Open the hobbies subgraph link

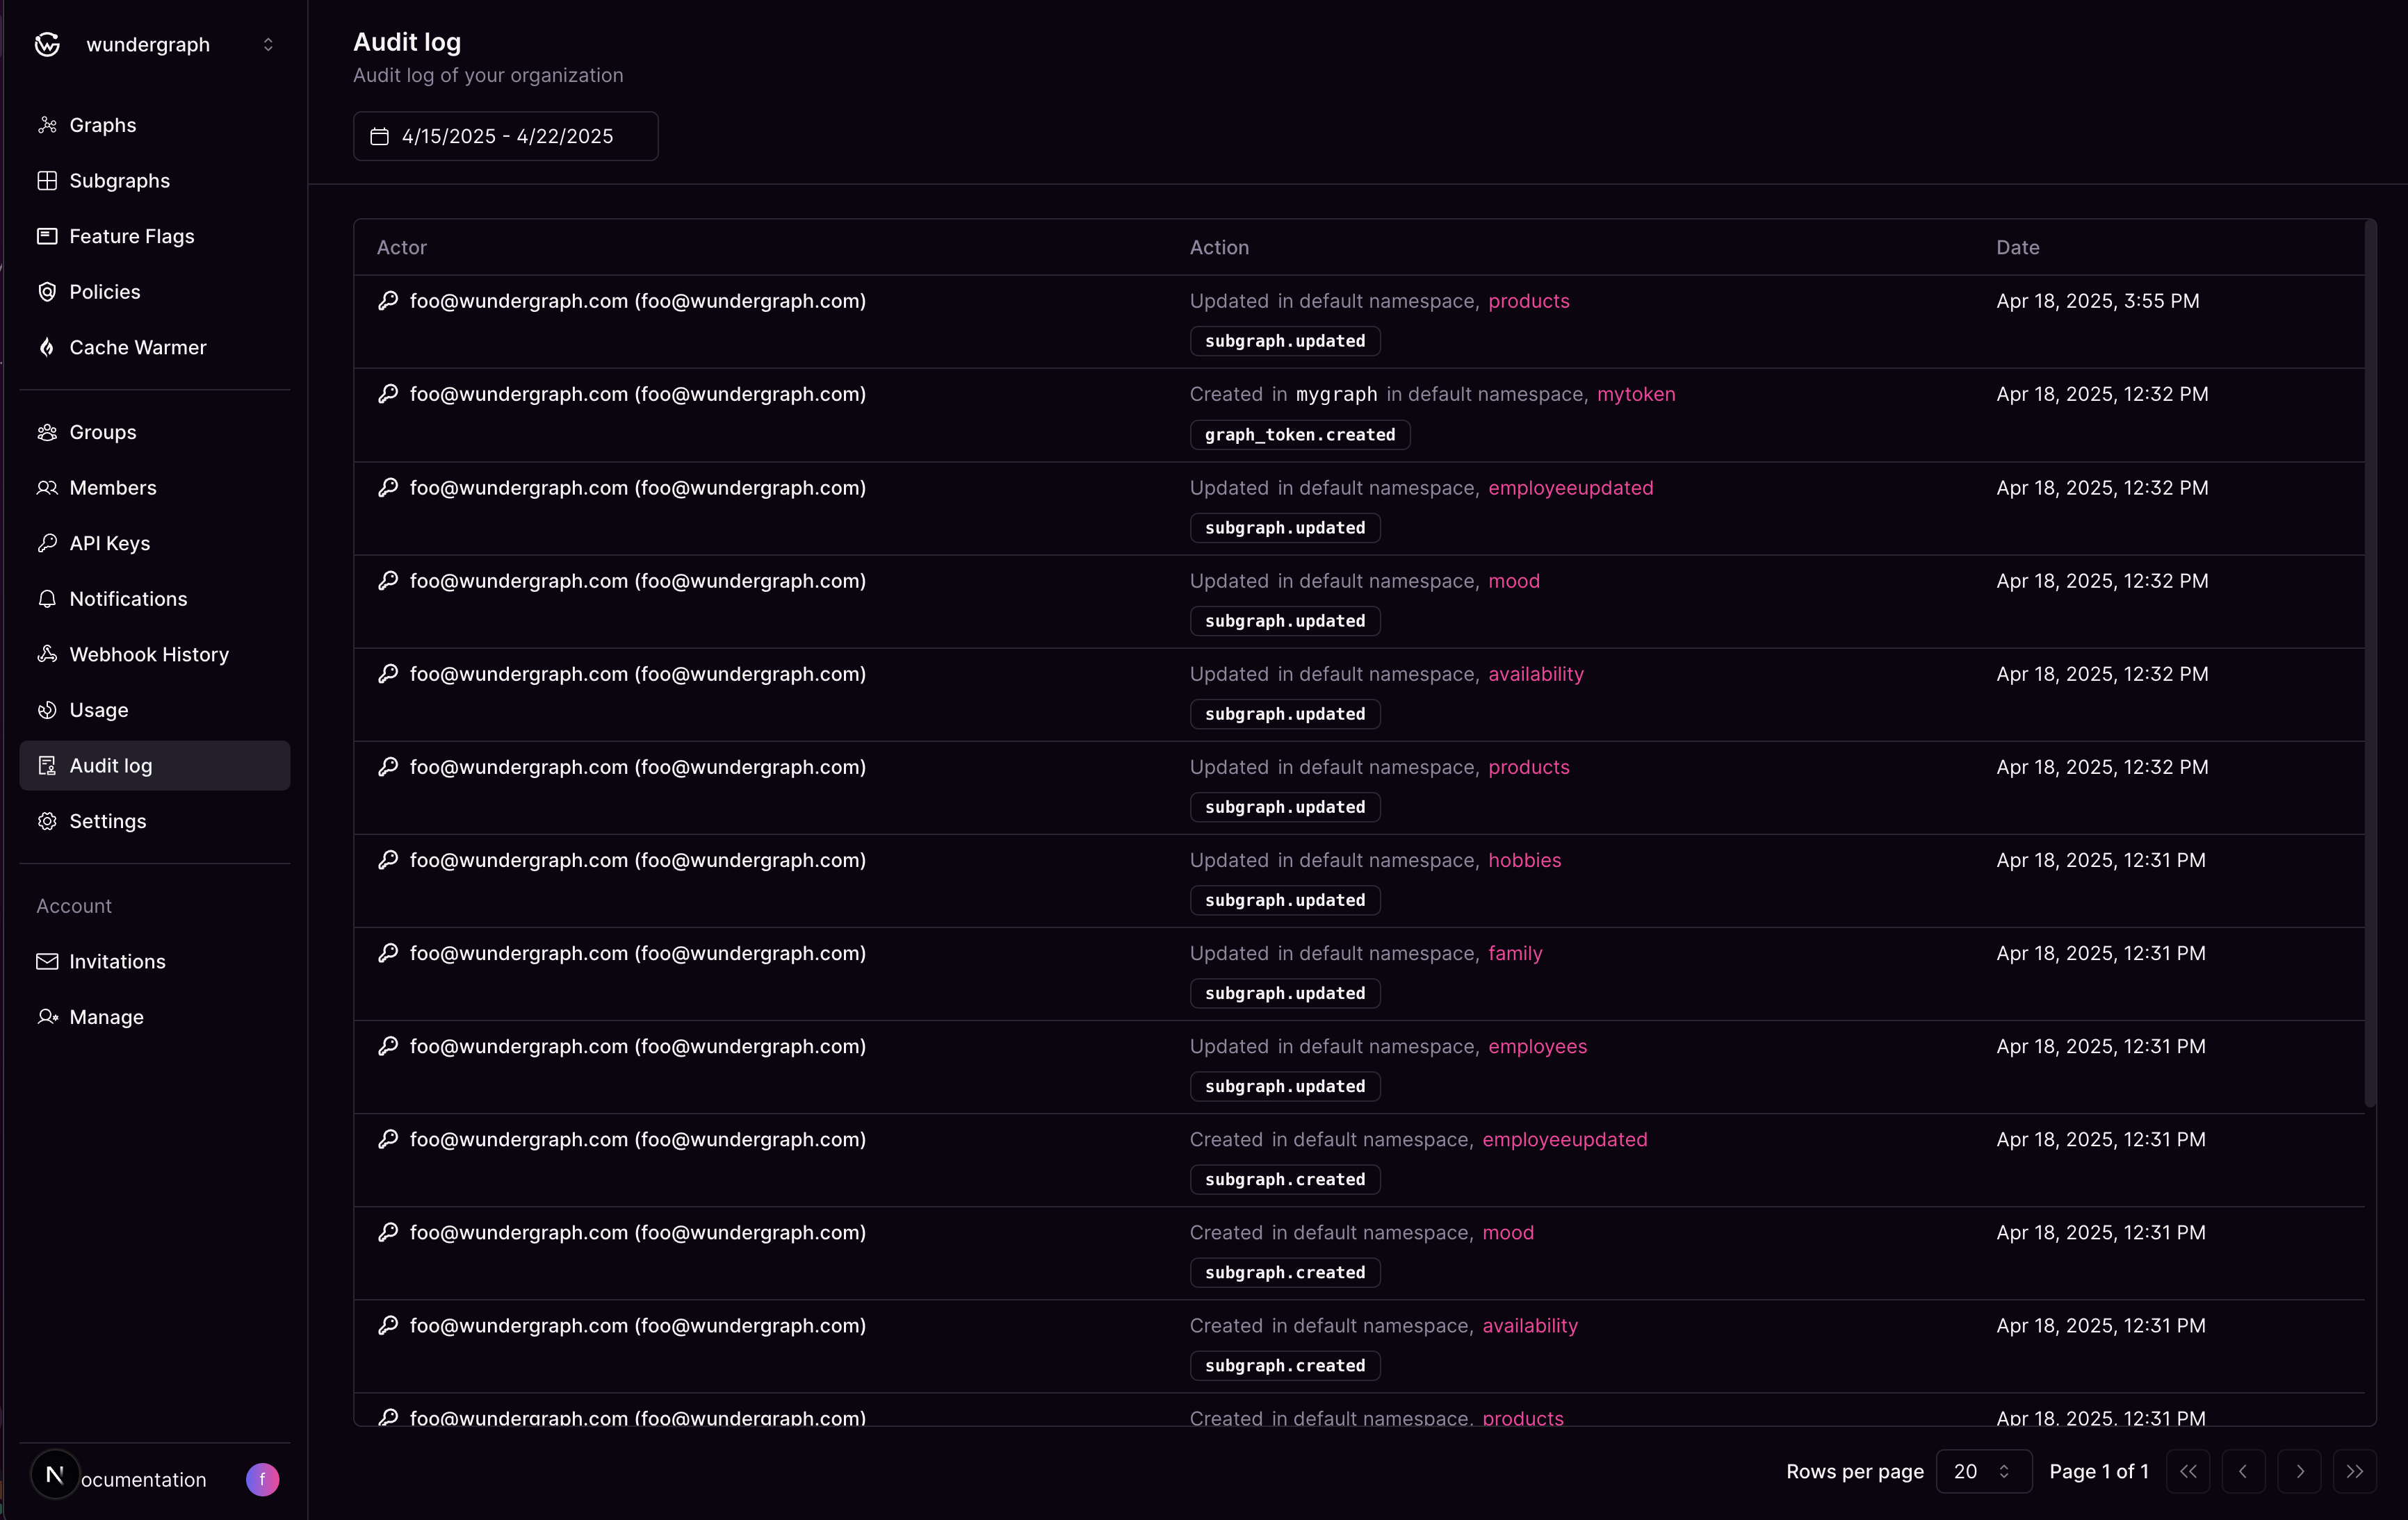coord(1524,859)
